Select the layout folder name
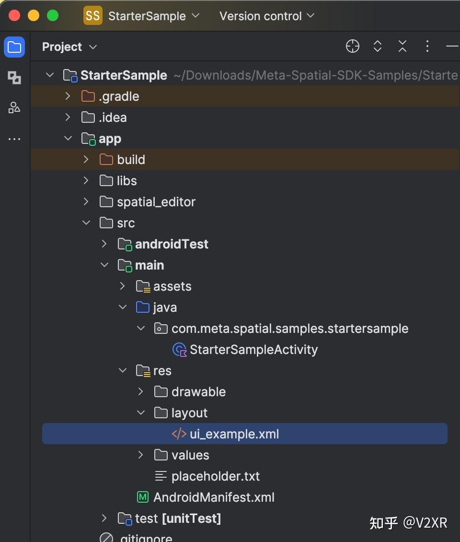460x542 pixels. (x=190, y=413)
